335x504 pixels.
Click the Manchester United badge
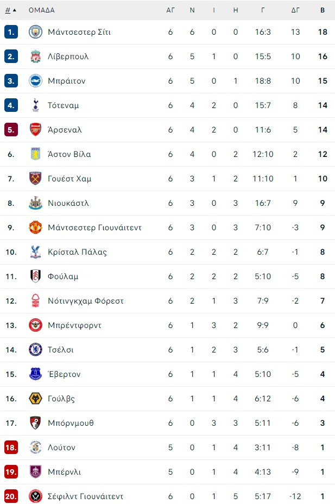coord(35,228)
